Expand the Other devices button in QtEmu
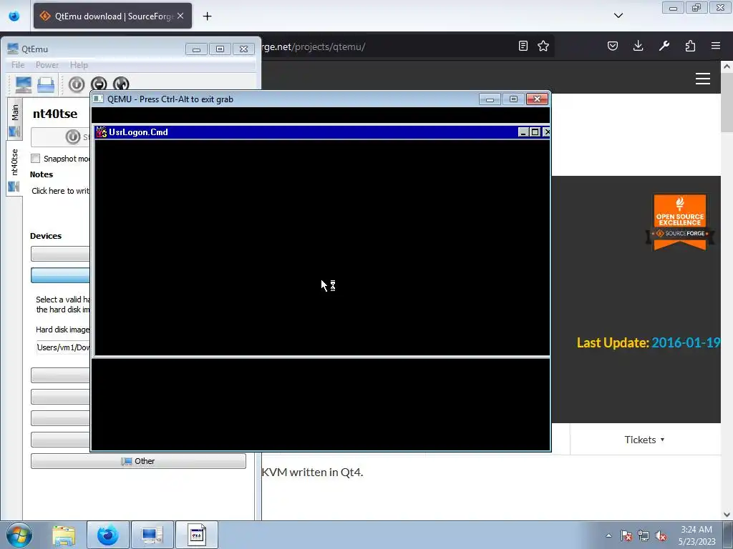 [138, 461]
